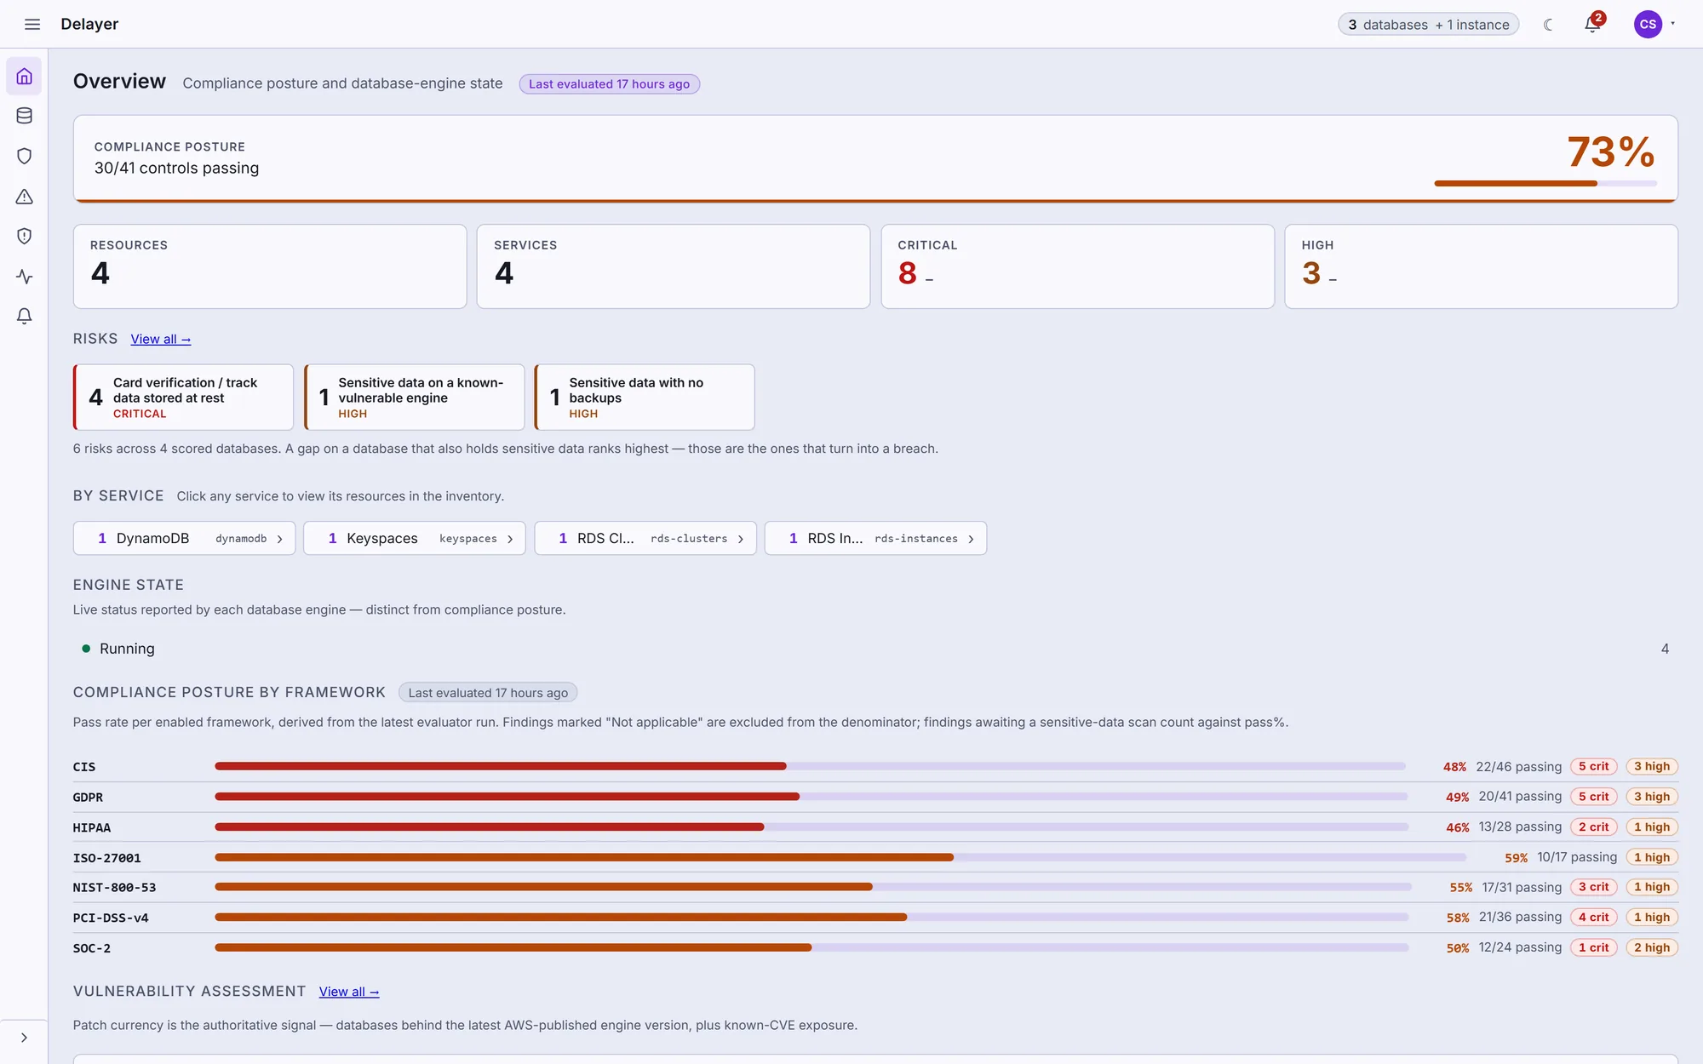The height and width of the screenshot is (1064, 1703).
Task: Click the 48% CIS percentage
Action: [1454, 767]
